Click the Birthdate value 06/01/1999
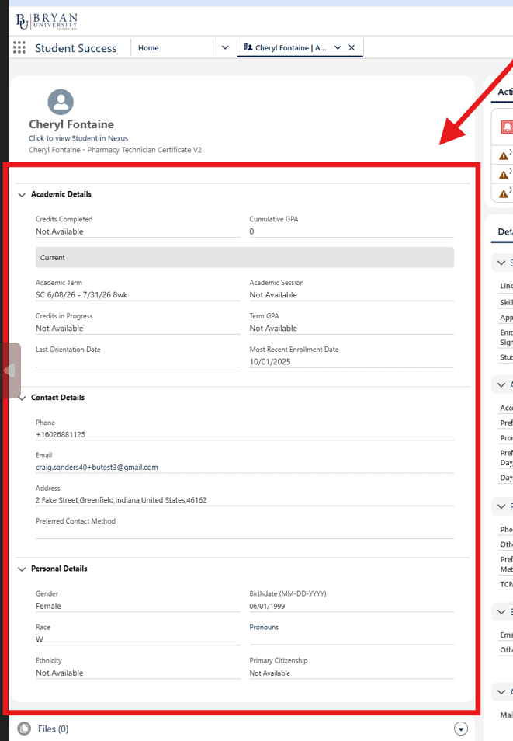 [267, 607]
